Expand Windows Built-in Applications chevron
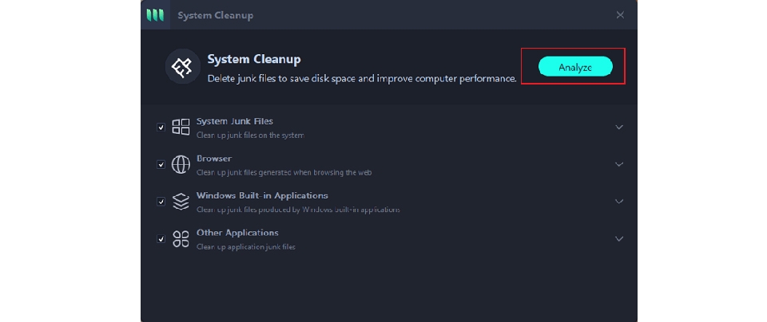The image size is (767, 322). (618, 202)
